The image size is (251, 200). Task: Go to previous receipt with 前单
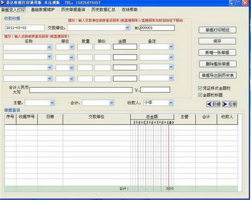(214, 104)
